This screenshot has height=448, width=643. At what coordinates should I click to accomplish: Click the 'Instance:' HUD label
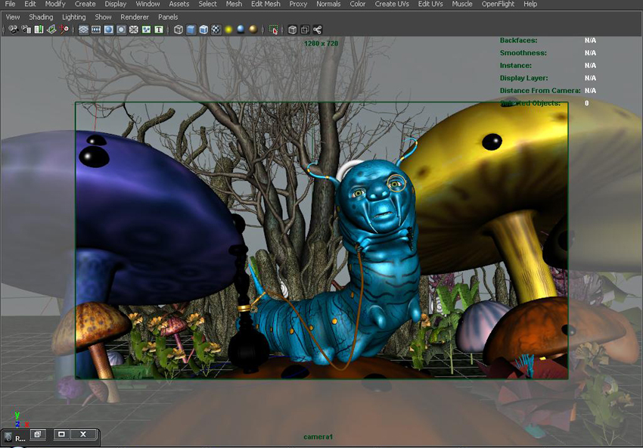click(x=515, y=66)
